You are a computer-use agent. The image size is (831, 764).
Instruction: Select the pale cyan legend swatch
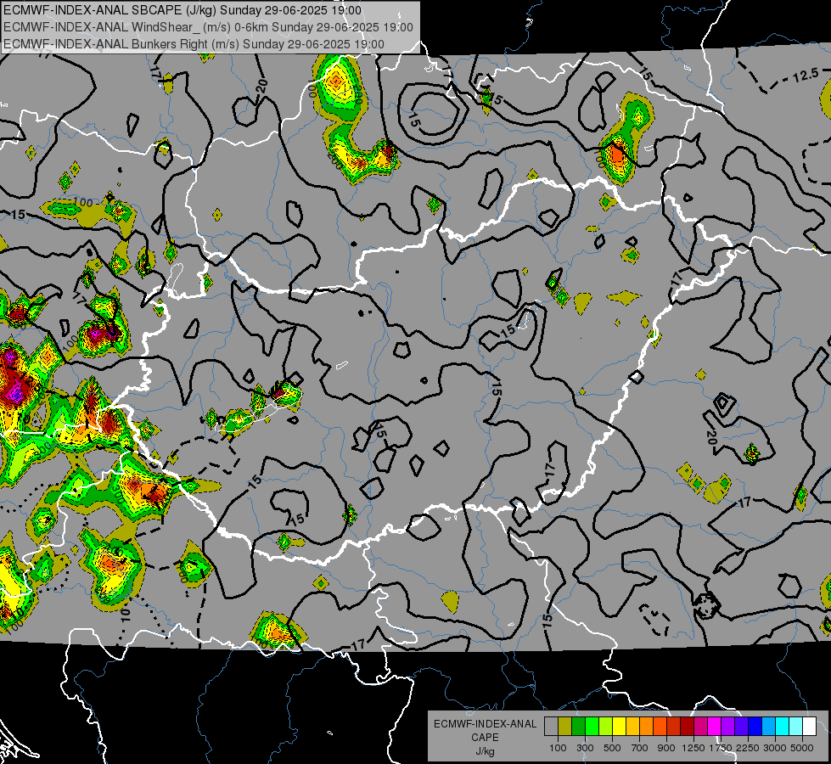[796, 727]
